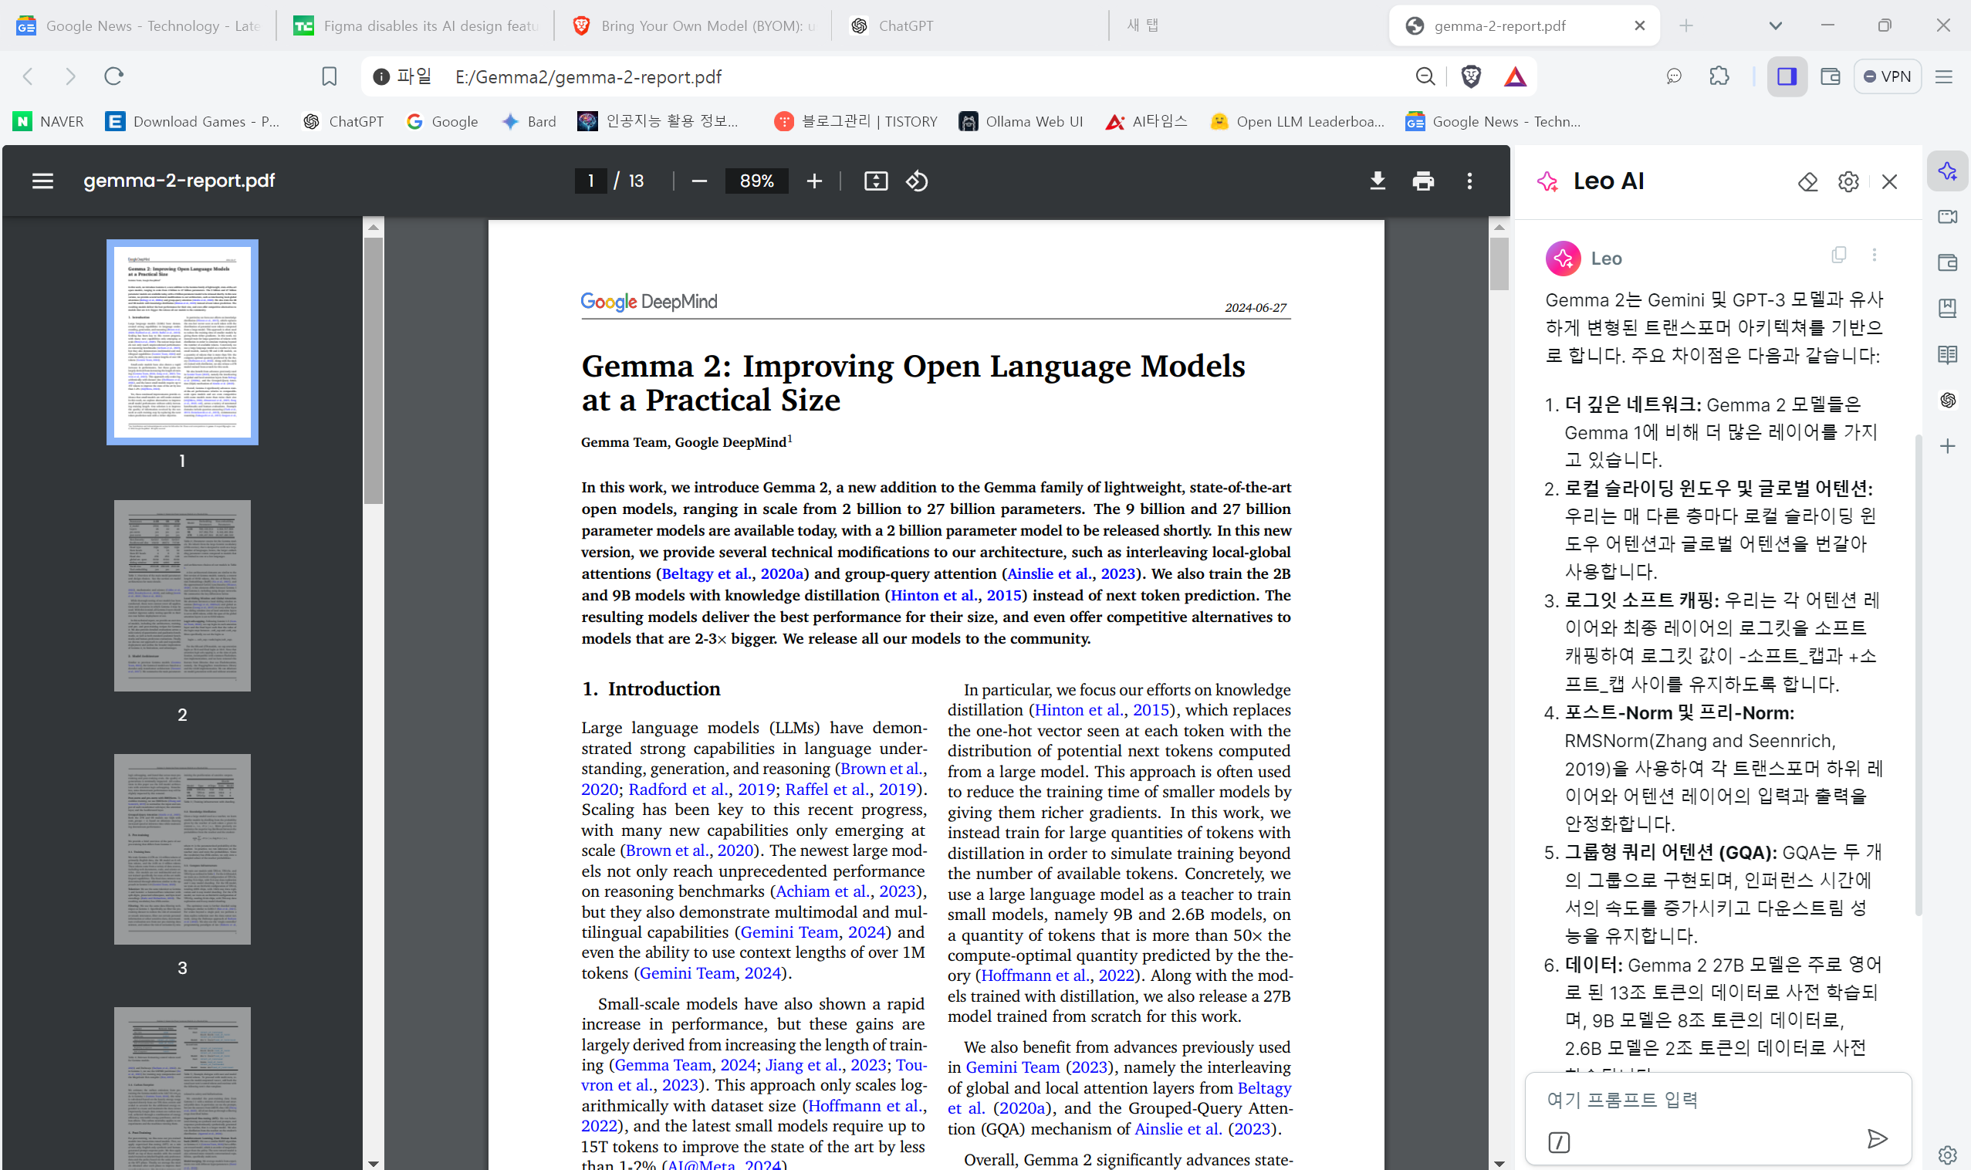Open Leo AI in the sidebar strip
The height and width of the screenshot is (1170, 1971).
pos(1947,171)
